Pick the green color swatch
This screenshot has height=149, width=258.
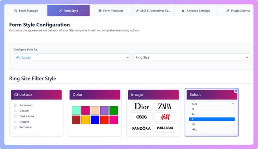point(114,110)
